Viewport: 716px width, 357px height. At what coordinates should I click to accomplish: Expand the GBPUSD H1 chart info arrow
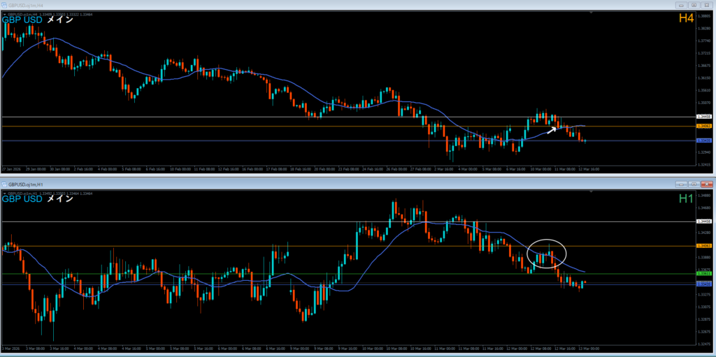(4, 192)
